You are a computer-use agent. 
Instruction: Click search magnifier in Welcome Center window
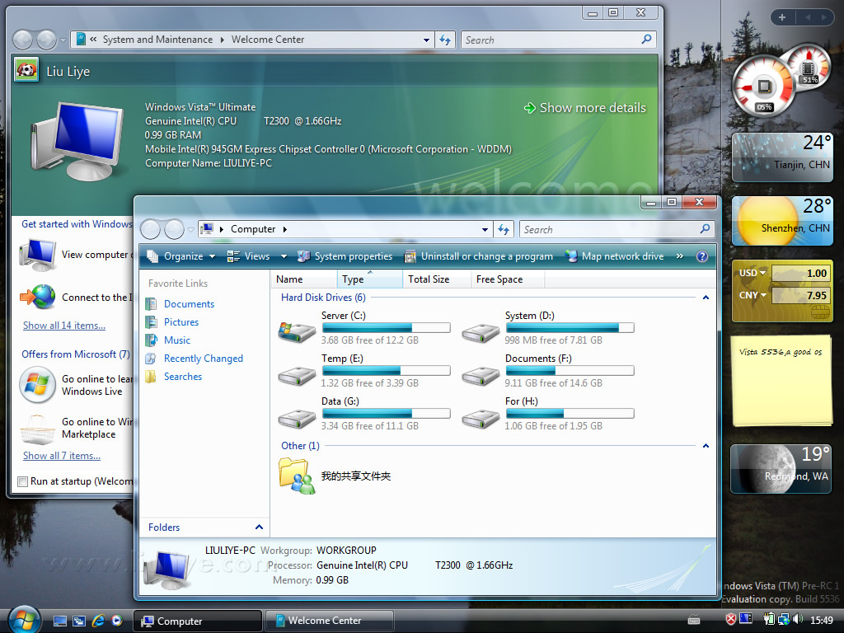(x=646, y=40)
